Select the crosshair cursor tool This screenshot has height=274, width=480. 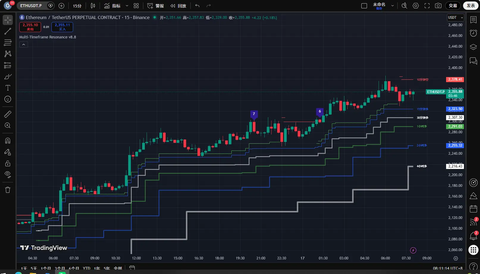coord(8,20)
